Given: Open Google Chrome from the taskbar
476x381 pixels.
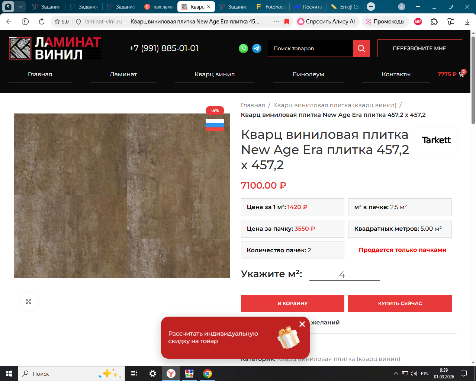Looking at the screenshot, I should click(x=208, y=374).
